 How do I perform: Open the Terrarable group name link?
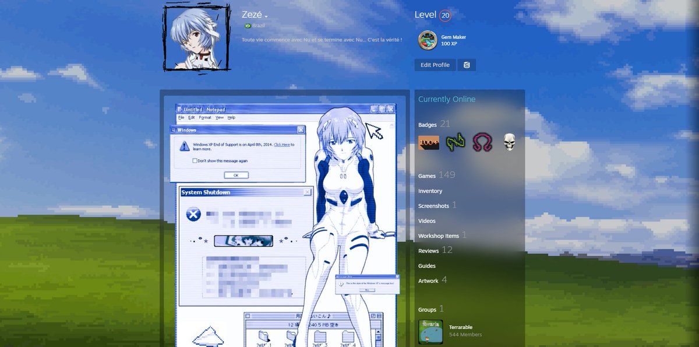(x=461, y=327)
